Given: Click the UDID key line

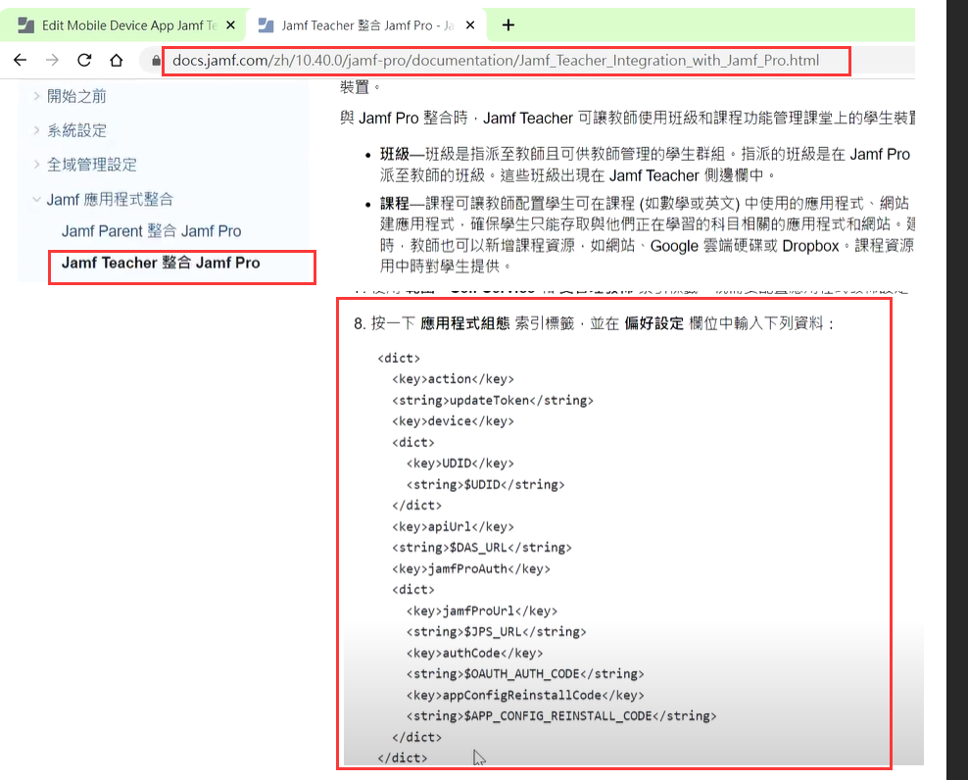Looking at the screenshot, I should 460,463.
